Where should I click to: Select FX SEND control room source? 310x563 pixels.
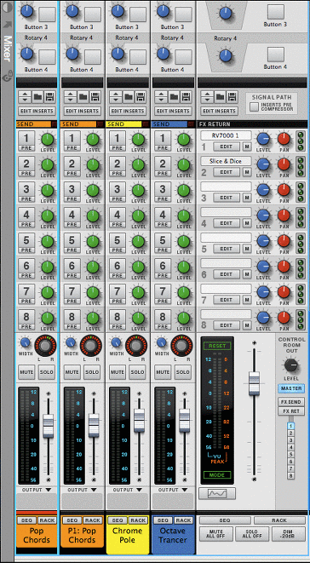pyautogui.click(x=291, y=402)
